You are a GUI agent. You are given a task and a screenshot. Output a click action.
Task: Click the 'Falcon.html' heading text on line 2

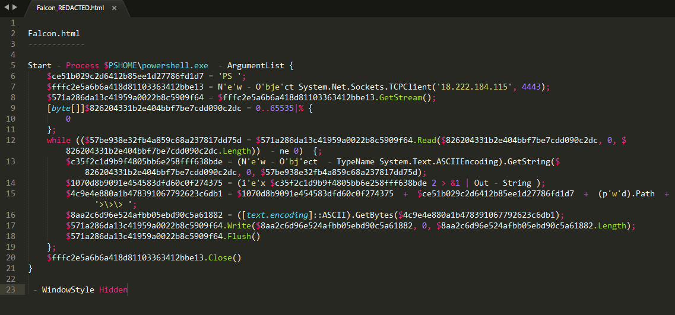tap(54, 33)
